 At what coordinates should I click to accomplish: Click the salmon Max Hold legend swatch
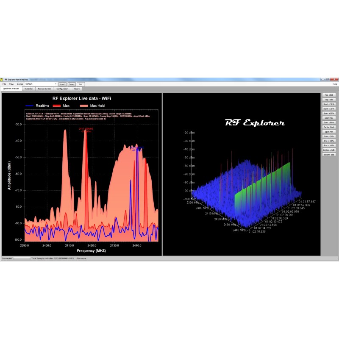[x=84, y=106]
